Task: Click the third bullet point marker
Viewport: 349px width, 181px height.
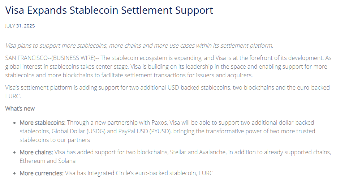Action: click(x=15, y=173)
